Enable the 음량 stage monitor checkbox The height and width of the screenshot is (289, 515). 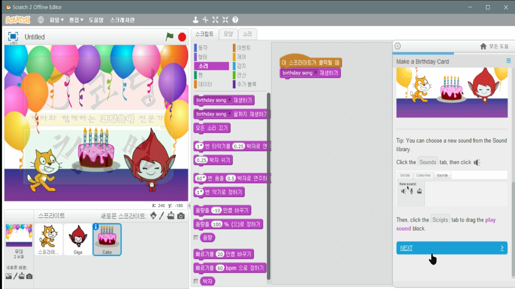196,237
